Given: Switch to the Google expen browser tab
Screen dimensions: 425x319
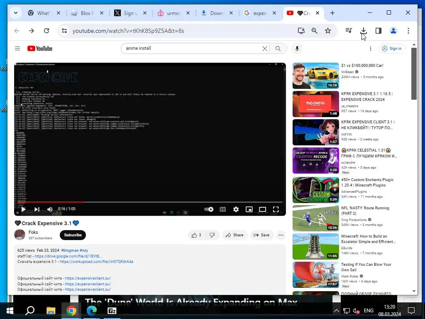Looking at the screenshot, I should click(259, 13).
